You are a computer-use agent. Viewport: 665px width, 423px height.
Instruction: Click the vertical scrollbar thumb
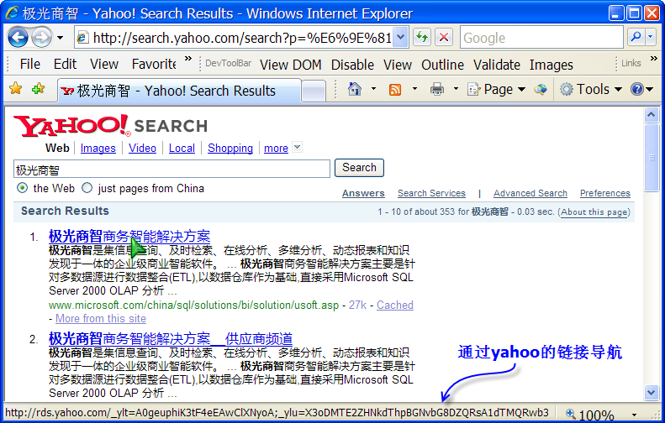coord(651,158)
